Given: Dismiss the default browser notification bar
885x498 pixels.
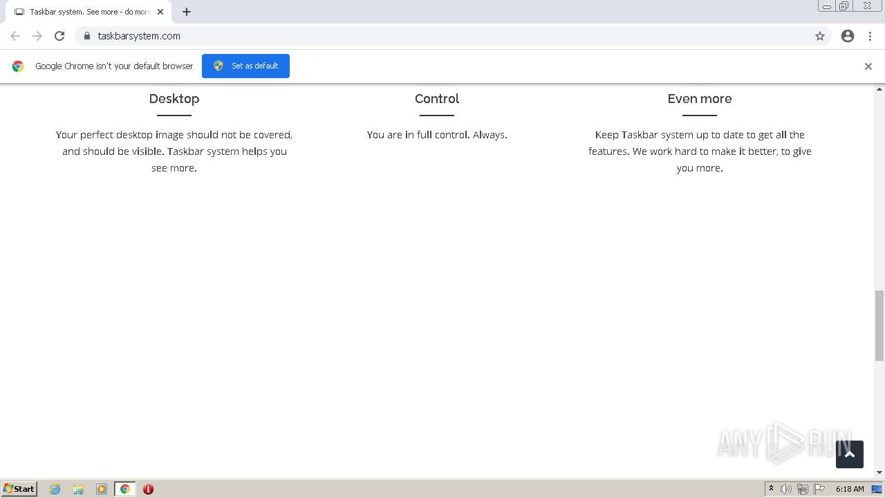Looking at the screenshot, I should (868, 66).
